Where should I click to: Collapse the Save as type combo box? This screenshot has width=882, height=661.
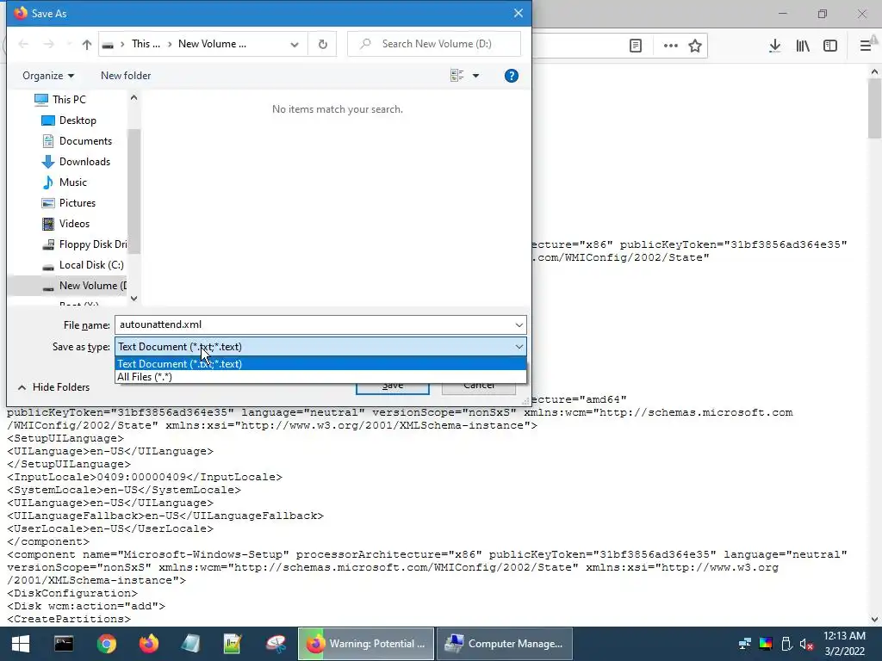tap(519, 347)
